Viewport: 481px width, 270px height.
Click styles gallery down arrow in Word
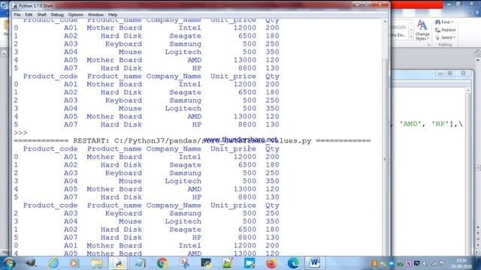(x=411, y=30)
